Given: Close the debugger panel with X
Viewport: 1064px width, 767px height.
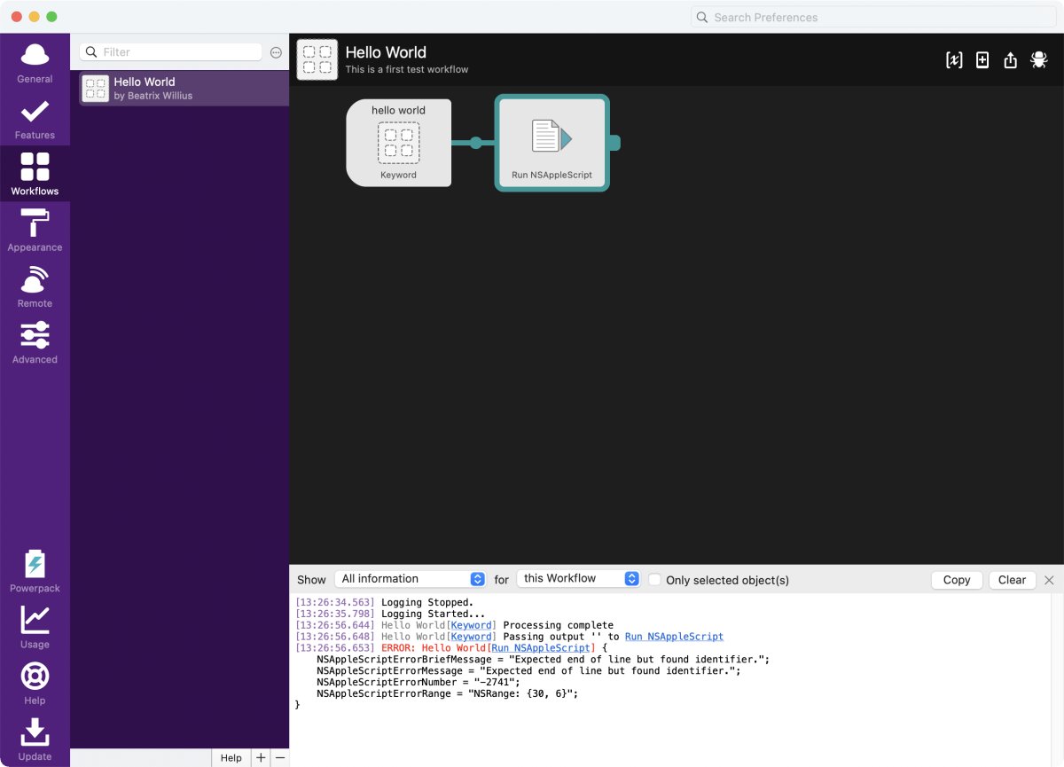Looking at the screenshot, I should pos(1049,580).
